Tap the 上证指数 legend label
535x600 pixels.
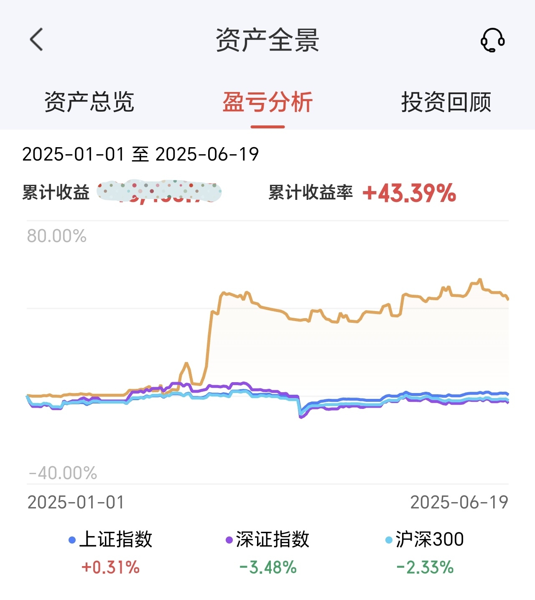[x=116, y=539]
